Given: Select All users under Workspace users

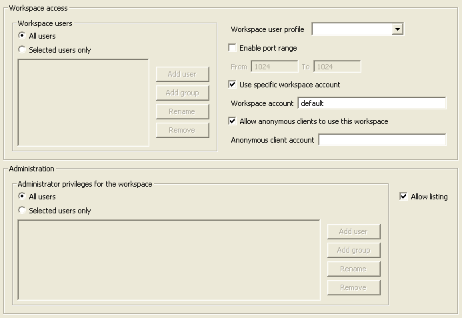Looking at the screenshot, I should coord(22,36).
